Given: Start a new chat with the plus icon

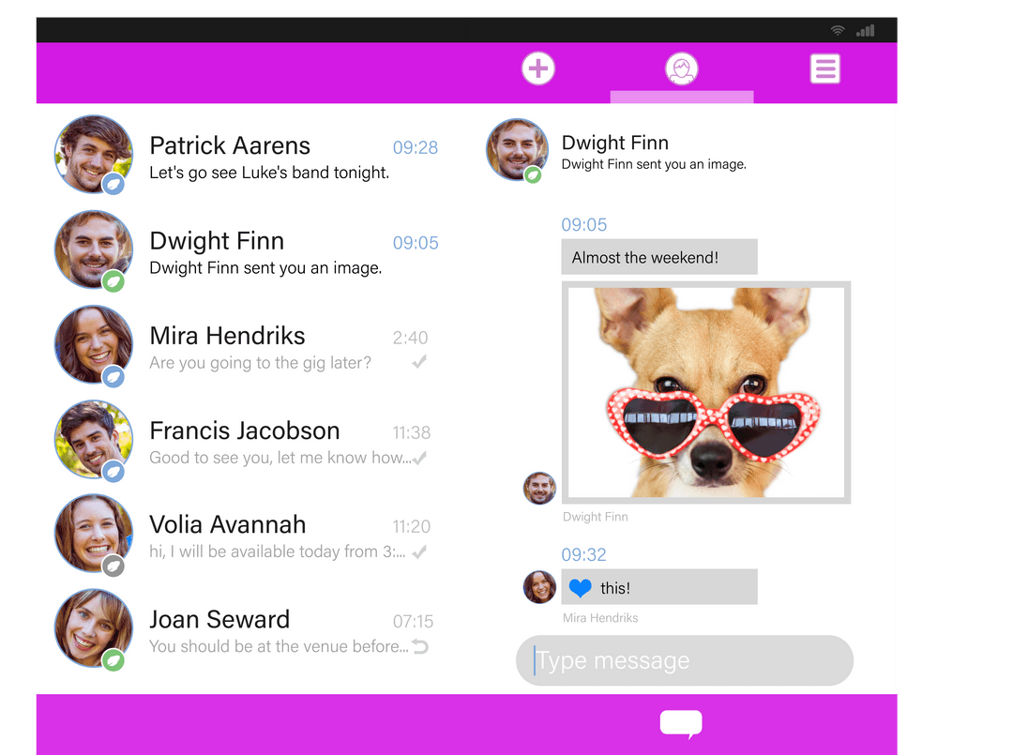Looking at the screenshot, I should (538, 68).
